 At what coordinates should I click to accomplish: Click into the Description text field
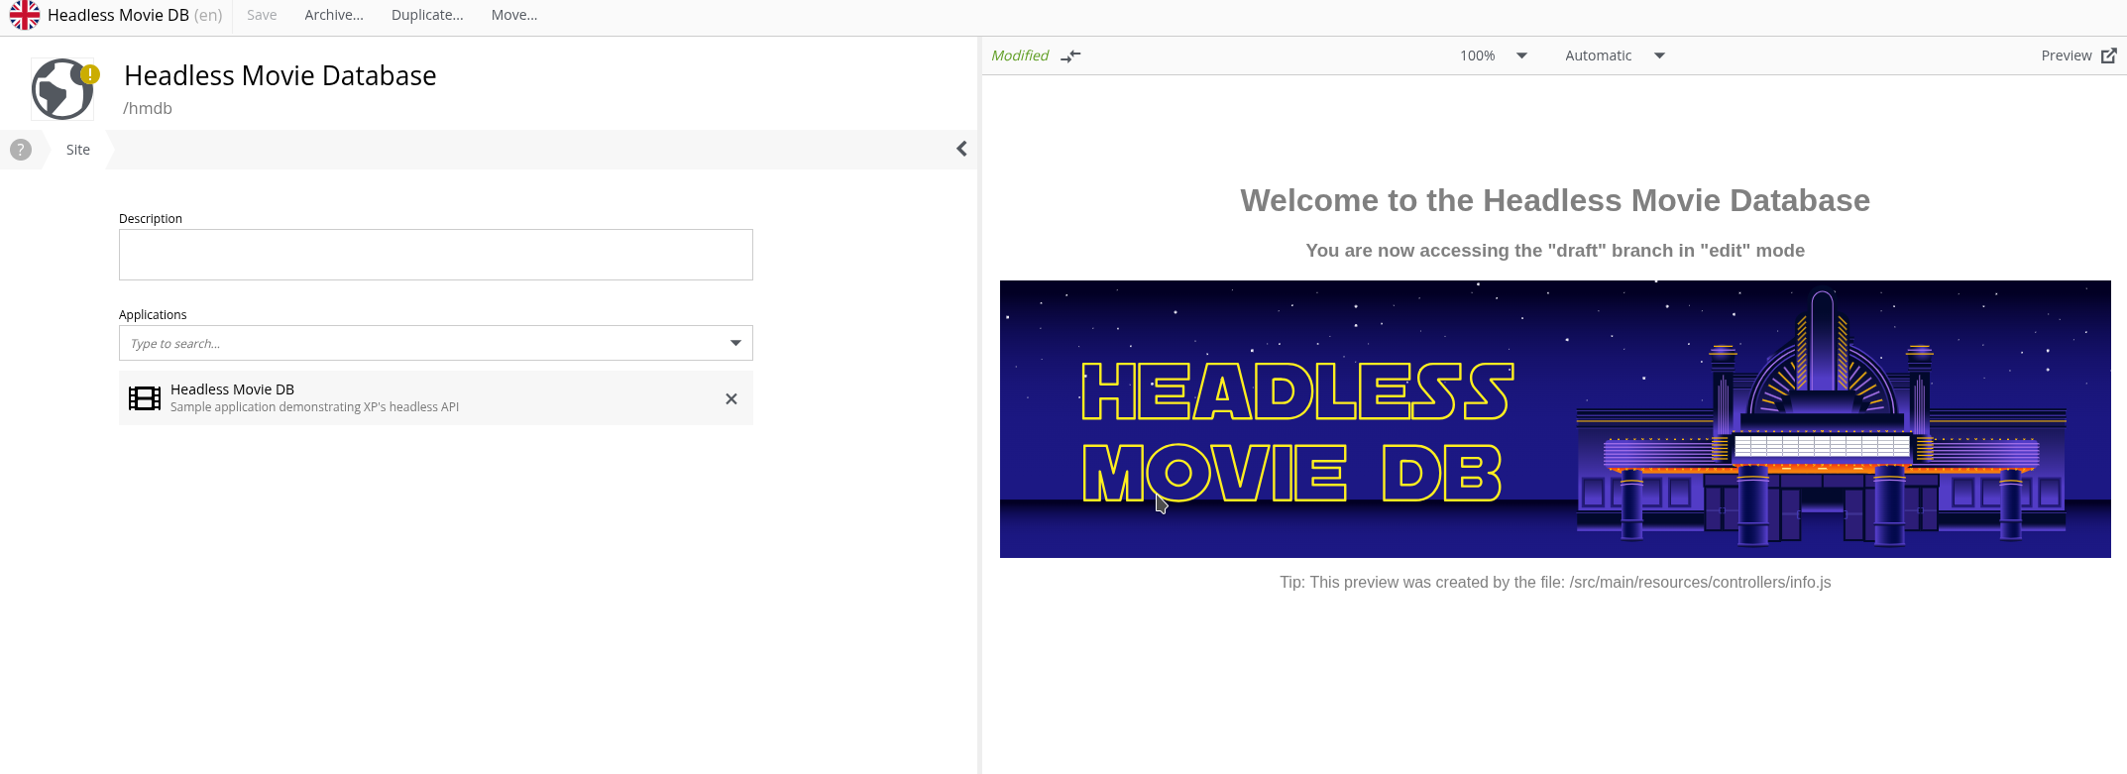pos(435,255)
